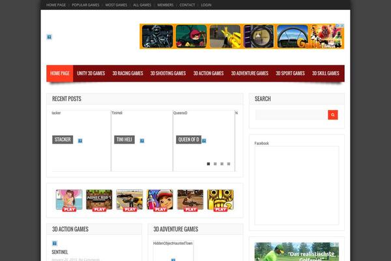Image resolution: width=391 pixels, height=261 pixels.
Task: Play the Minecraft game icon
Action: click(x=99, y=200)
